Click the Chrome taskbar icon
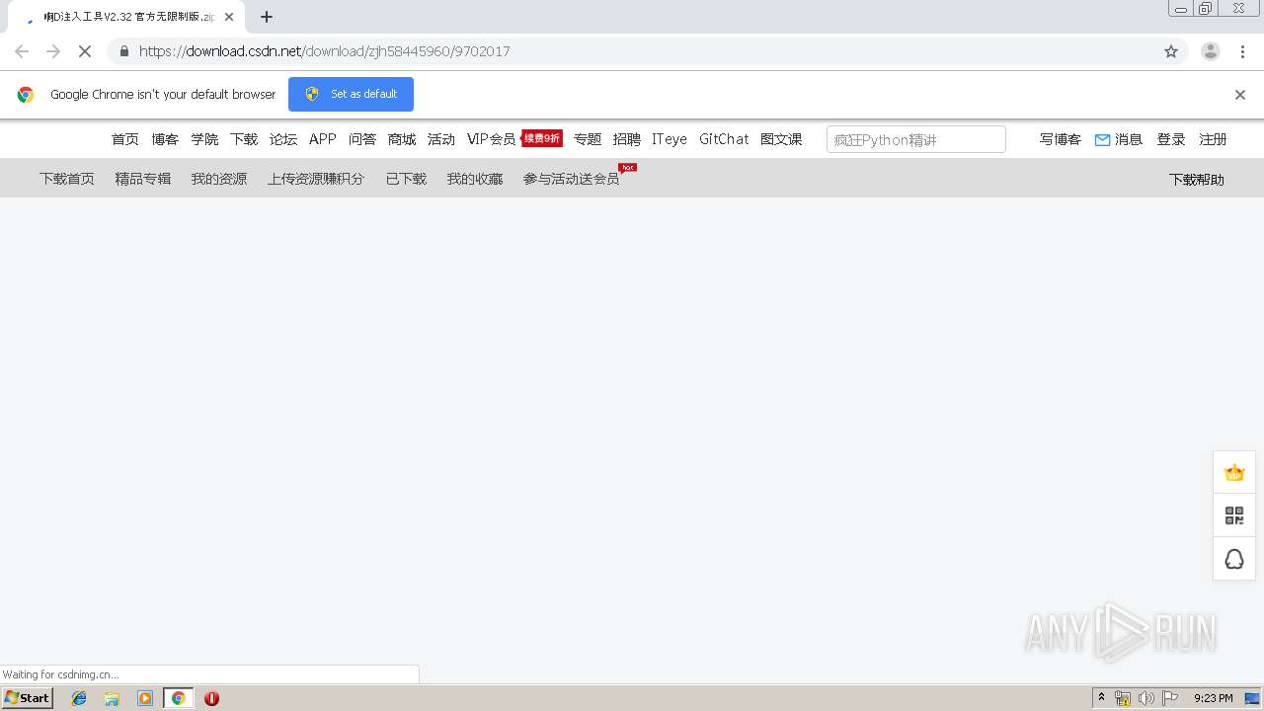This screenshot has height=711, width=1264. 178,698
